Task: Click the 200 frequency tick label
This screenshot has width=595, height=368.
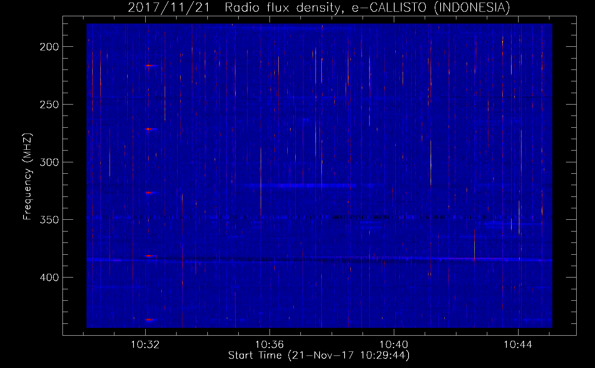Action: click(x=49, y=47)
